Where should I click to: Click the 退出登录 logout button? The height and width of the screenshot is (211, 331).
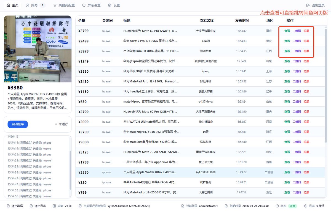point(315,5)
